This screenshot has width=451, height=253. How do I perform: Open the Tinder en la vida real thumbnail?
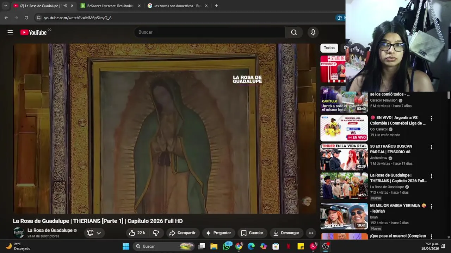tap(344, 157)
